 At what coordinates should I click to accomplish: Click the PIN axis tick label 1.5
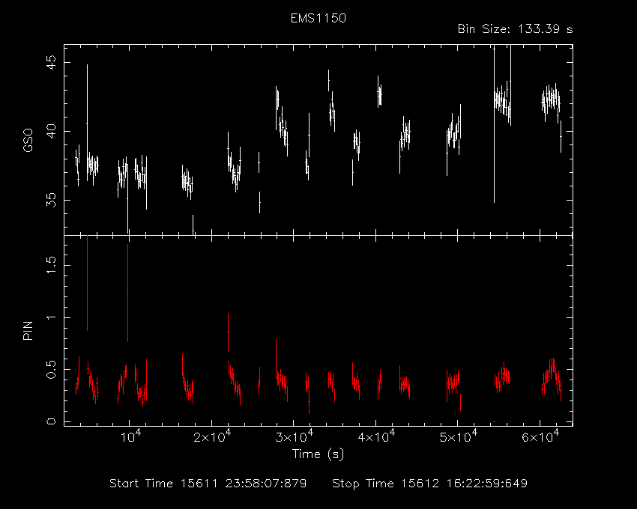click(x=51, y=265)
